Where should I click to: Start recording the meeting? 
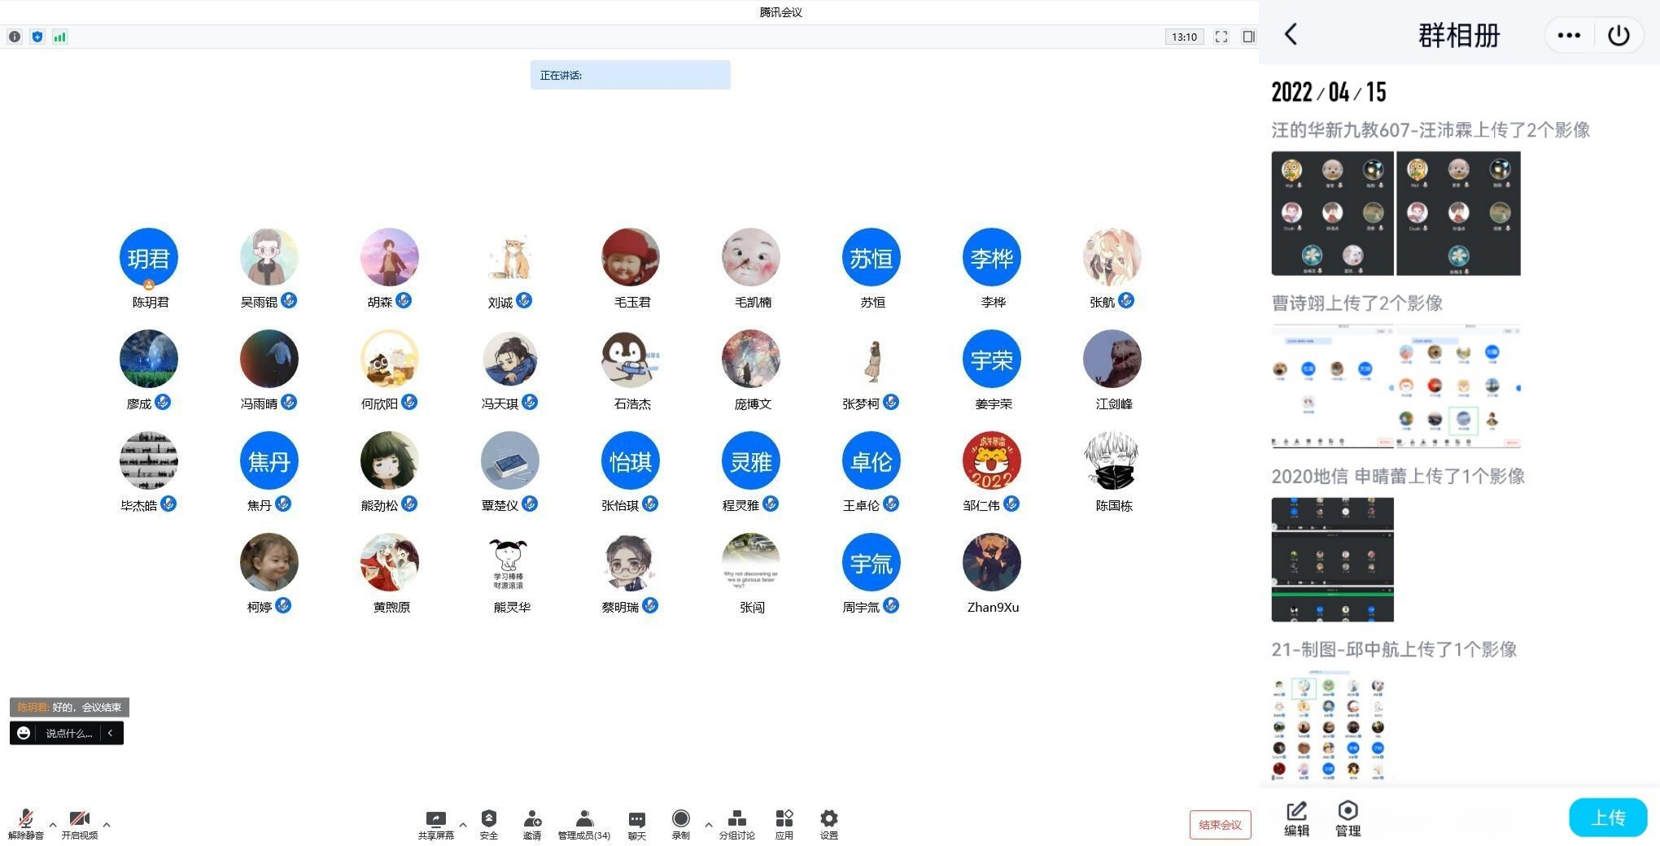click(x=680, y=823)
